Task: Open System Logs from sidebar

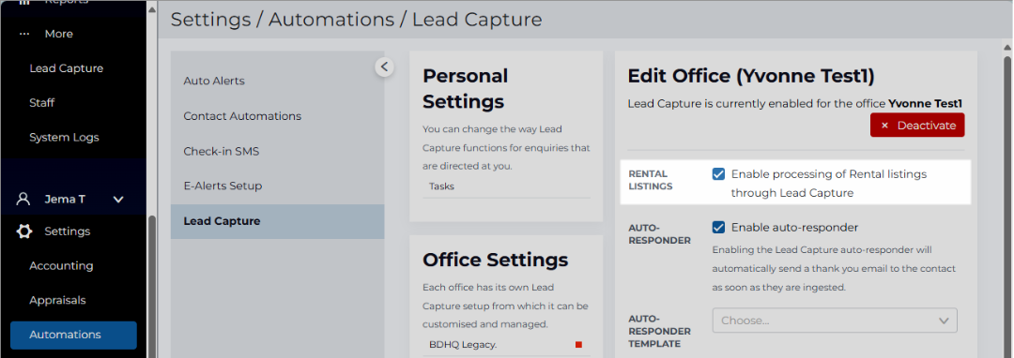Action: click(64, 138)
